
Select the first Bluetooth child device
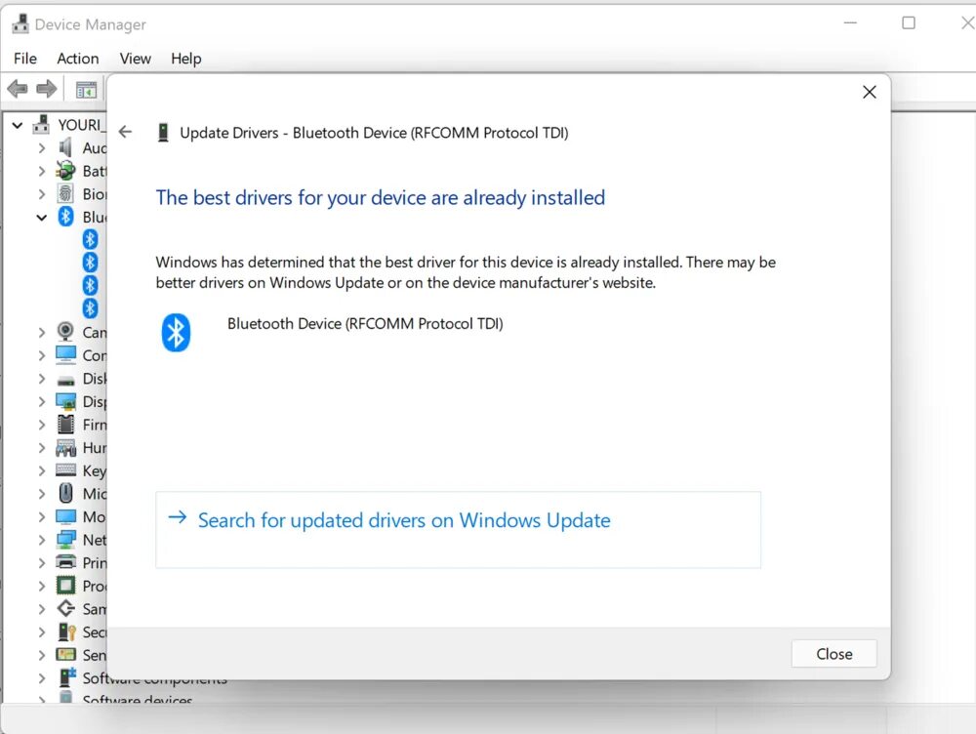coord(90,239)
